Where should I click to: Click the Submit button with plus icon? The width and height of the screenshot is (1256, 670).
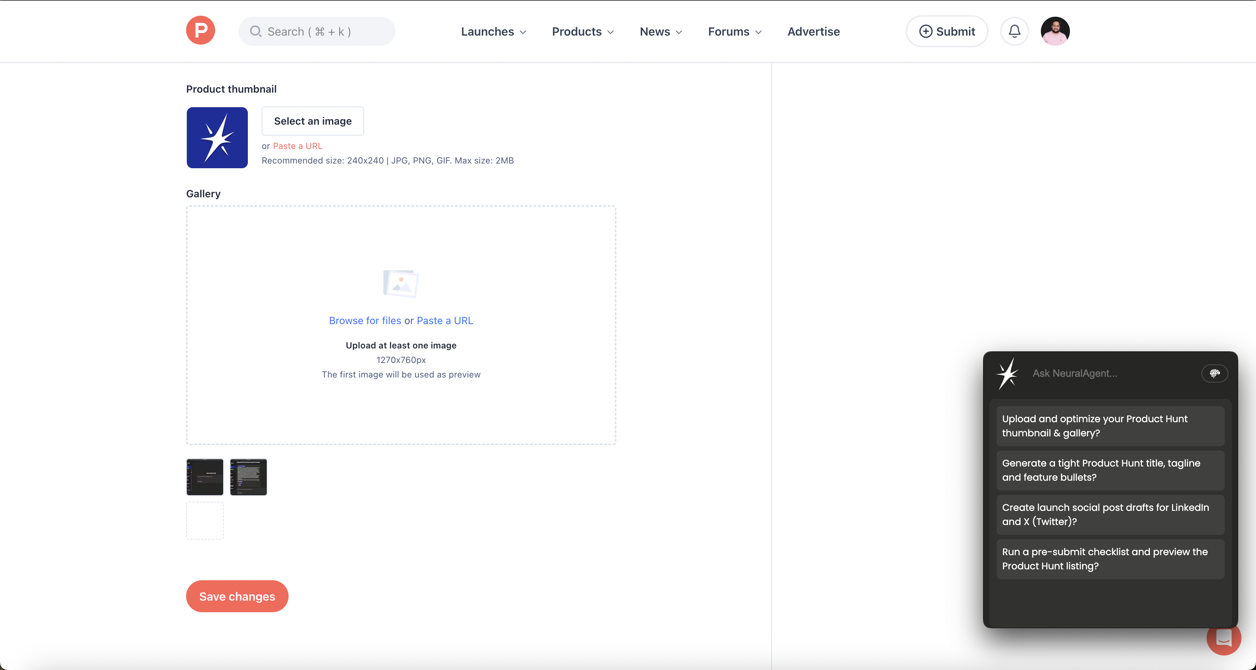pyautogui.click(x=946, y=32)
